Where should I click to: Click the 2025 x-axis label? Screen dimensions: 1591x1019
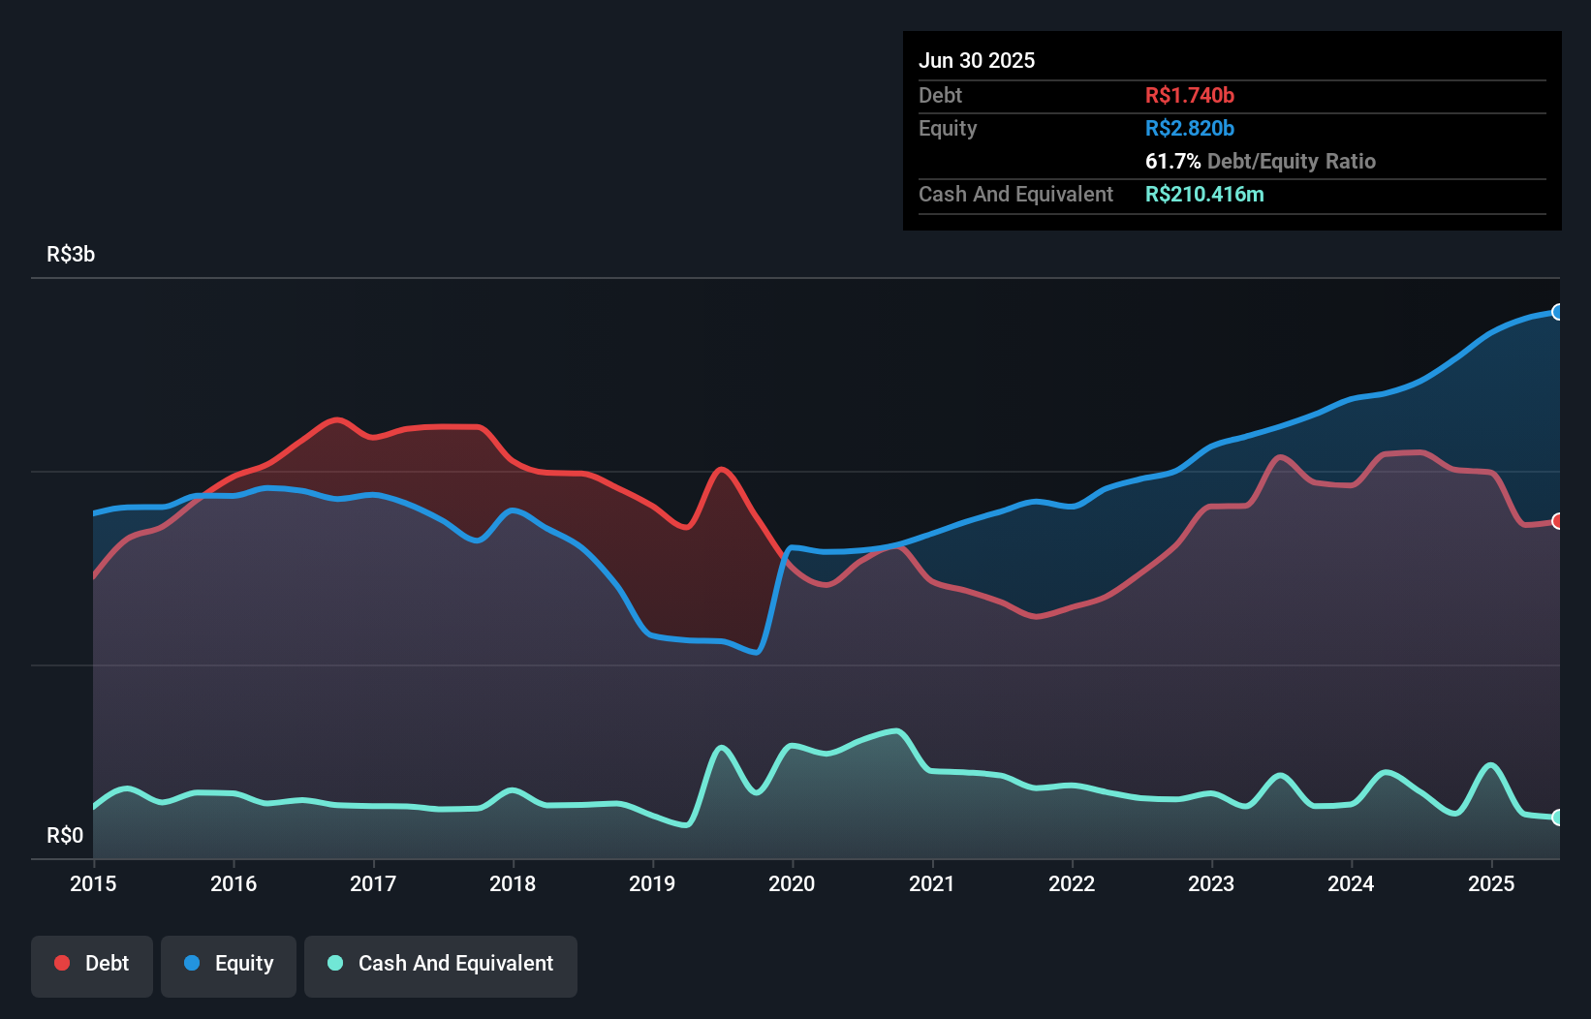click(1491, 883)
